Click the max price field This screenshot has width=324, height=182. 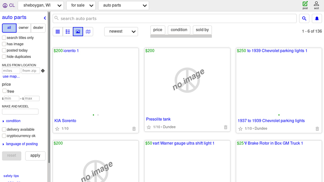[32, 98]
